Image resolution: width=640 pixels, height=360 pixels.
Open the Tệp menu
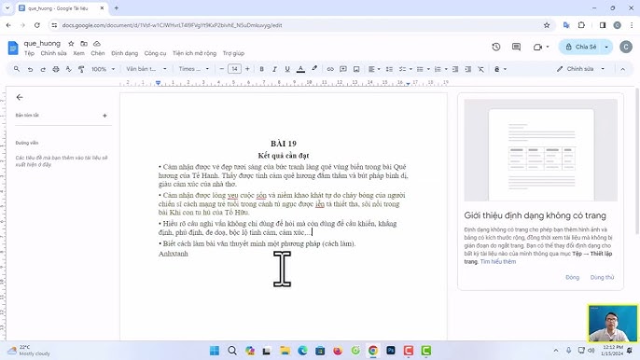[x=29, y=53]
